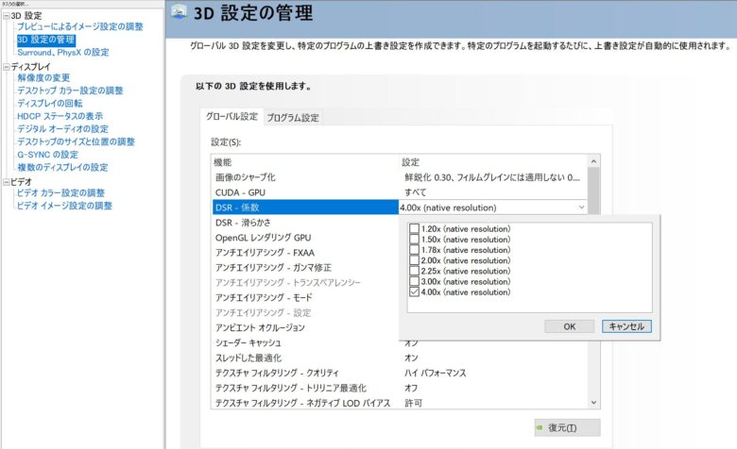
Task: Confirm the DSR selection with OK
Action: point(569,326)
